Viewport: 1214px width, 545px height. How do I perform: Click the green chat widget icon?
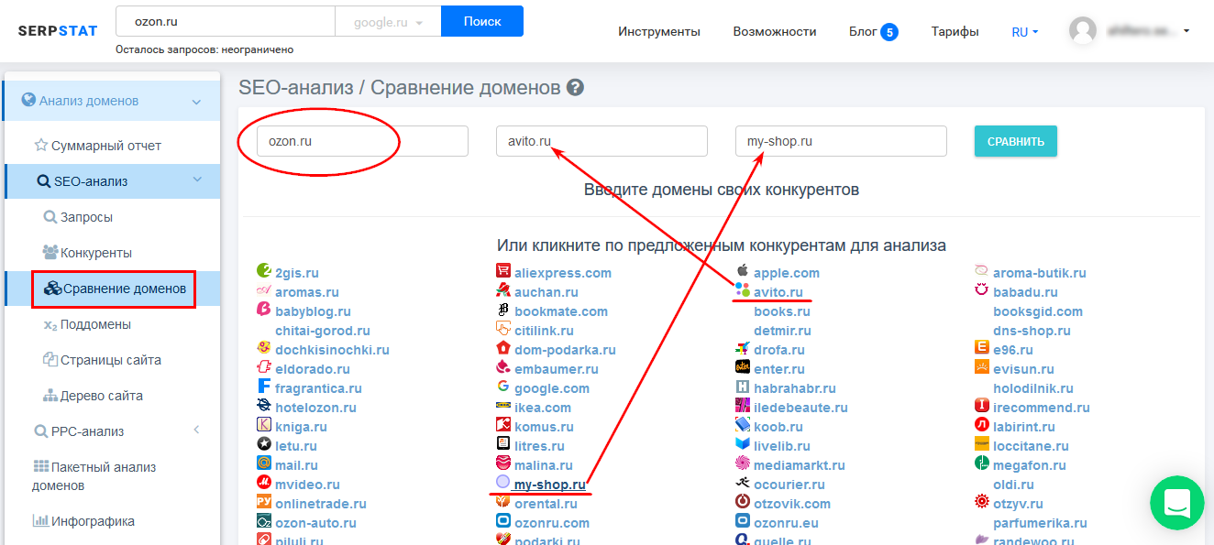(x=1176, y=502)
